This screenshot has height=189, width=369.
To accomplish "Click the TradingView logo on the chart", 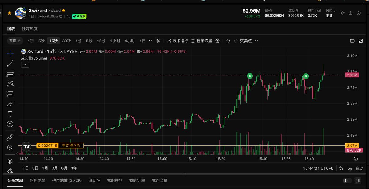I will point(27,147).
